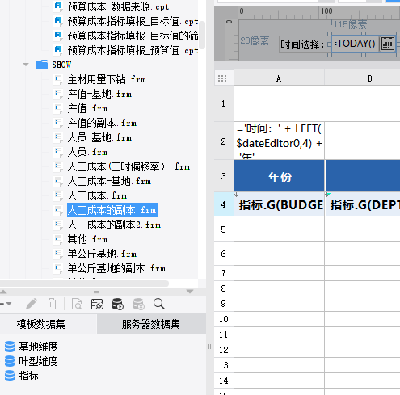Click the preview dataset page-magnifier icon
This screenshot has width=400, height=395.
tap(77, 304)
